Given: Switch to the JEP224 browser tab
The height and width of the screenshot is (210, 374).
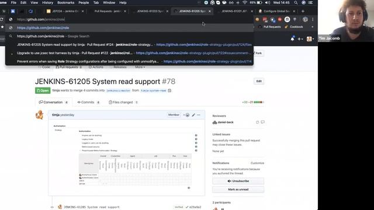Looking at the screenshot, I should click(65, 11).
